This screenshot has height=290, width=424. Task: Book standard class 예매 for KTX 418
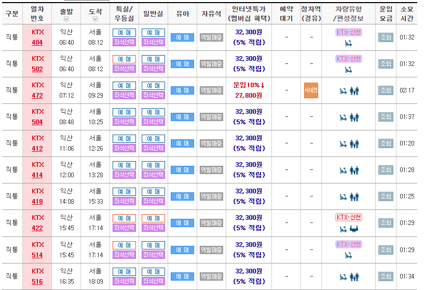coord(153,192)
